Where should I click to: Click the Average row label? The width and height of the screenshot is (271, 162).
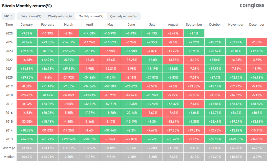coord(9,148)
